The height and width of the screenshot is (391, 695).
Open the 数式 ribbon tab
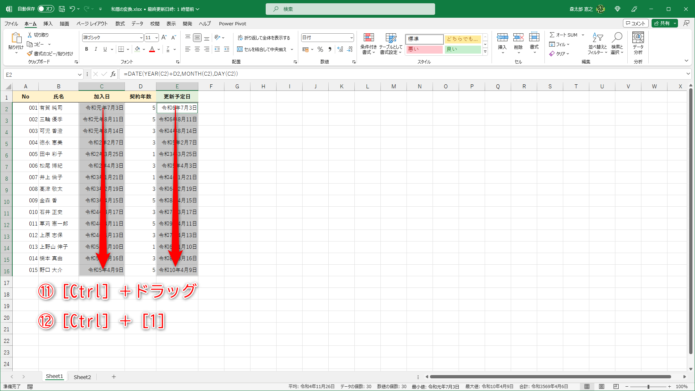tap(120, 24)
